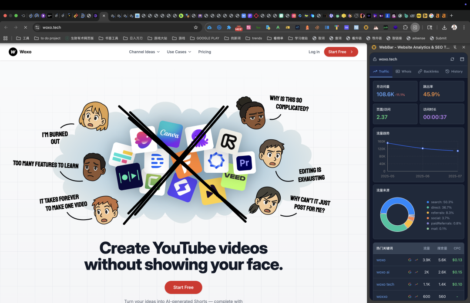Viewport: 470px width, 303px height.
Task: Click Google icon for keyword woxxo
Action: pyautogui.click(x=410, y=297)
